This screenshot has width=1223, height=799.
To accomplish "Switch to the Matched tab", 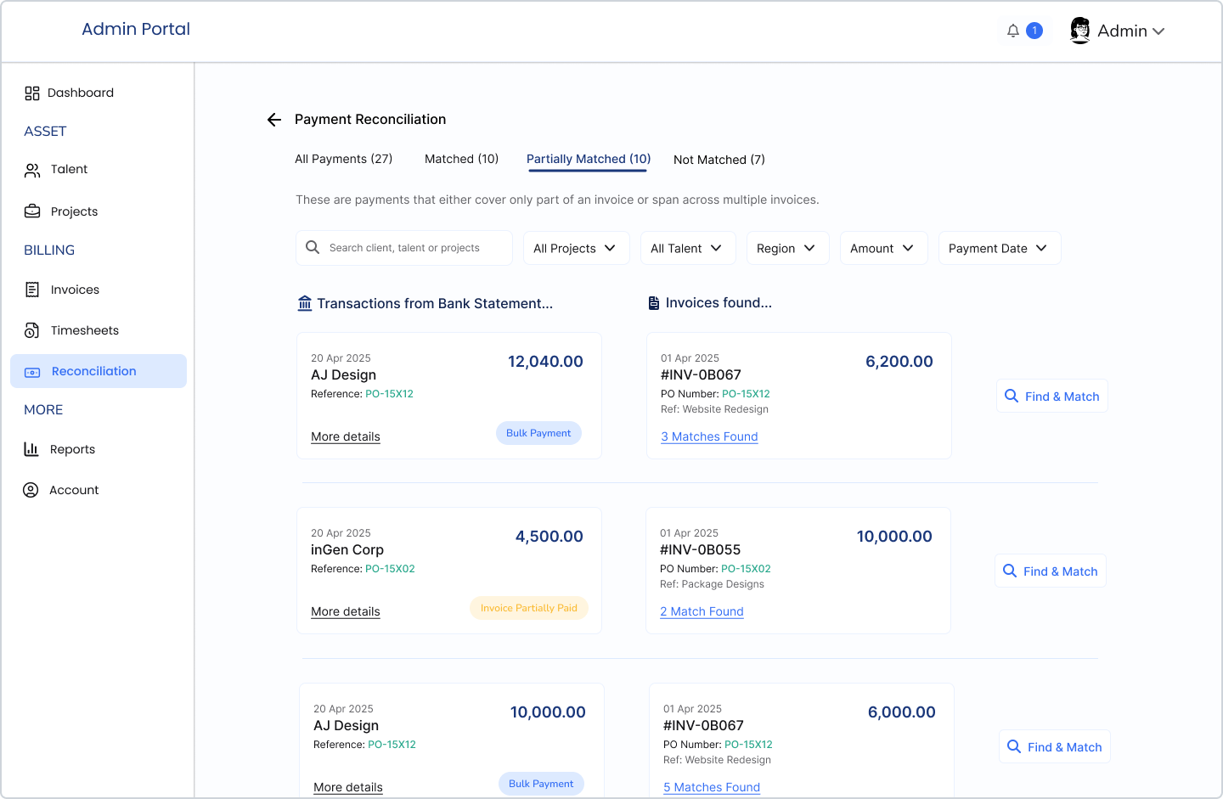I will (x=461, y=159).
